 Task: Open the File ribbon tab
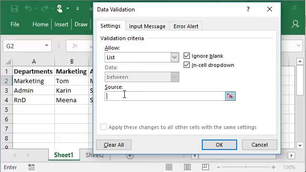pyautogui.click(x=15, y=24)
